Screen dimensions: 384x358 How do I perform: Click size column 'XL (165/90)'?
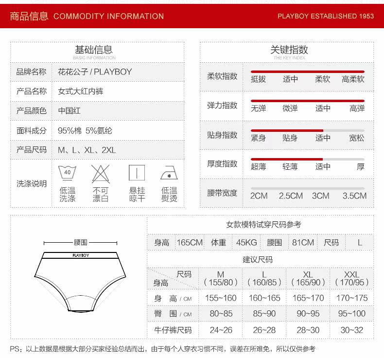coord(308,278)
